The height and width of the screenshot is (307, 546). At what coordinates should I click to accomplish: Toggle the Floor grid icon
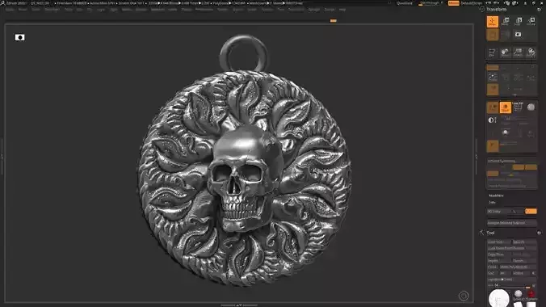coord(493,77)
